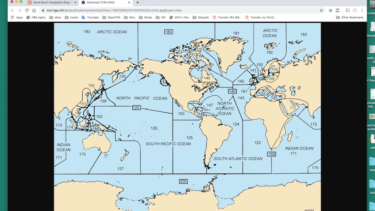This screenshot has height=211, width=375.
Task: Open the browser home page
Action: click(x=34, y=10)
